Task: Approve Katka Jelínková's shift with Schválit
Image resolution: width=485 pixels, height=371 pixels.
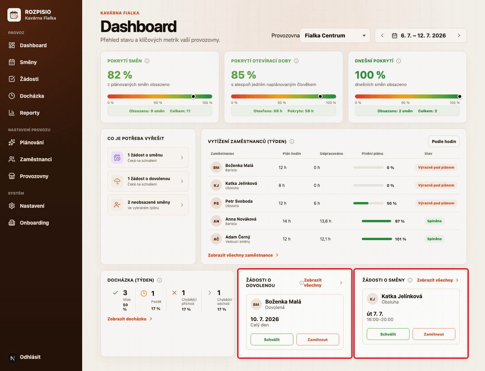Action: (388, 334)
